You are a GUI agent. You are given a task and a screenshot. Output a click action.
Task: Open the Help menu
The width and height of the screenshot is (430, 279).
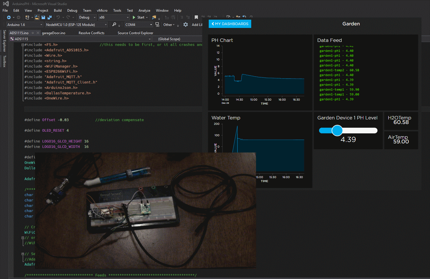click(178, 10)
